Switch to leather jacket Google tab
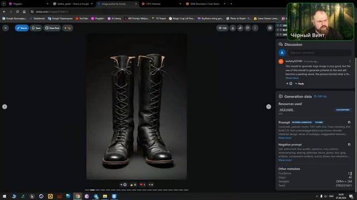 [73, 4]
